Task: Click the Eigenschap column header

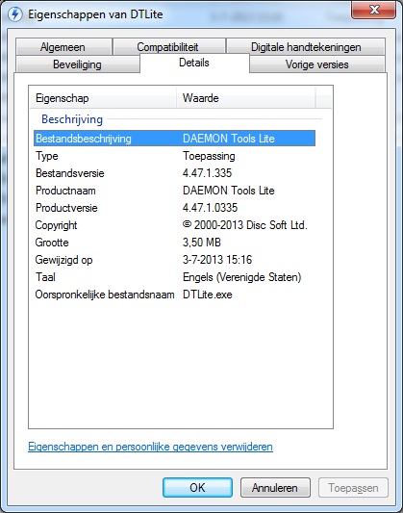Action: click(x=103, y=98)
